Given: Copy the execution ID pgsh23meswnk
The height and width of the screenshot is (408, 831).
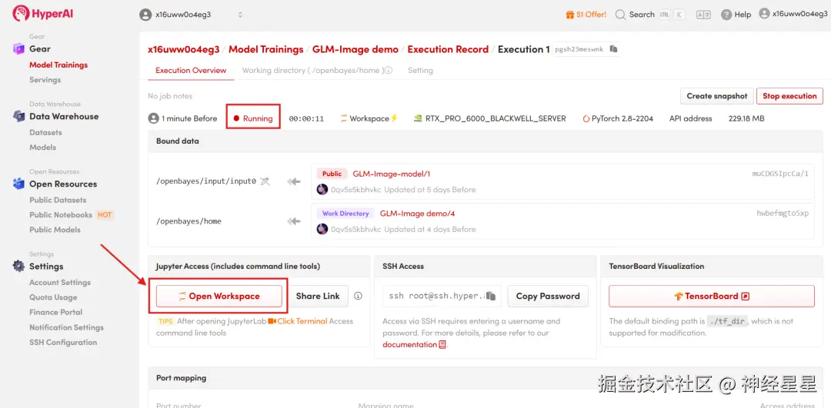Looking at the screenshot, I should [x=614, y=48].
